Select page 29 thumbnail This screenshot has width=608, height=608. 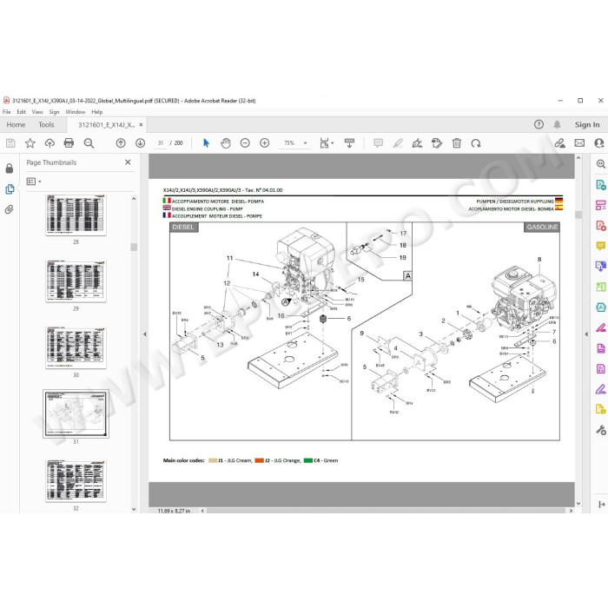coord(76,281)
